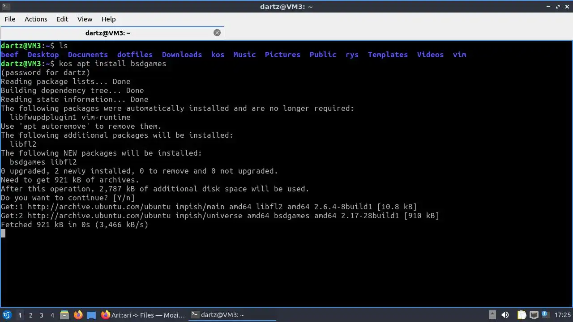This screenshot has width=573, height=322.
Task: Click the 'Downloads' directory name in terminal
Action: [182, 55]
